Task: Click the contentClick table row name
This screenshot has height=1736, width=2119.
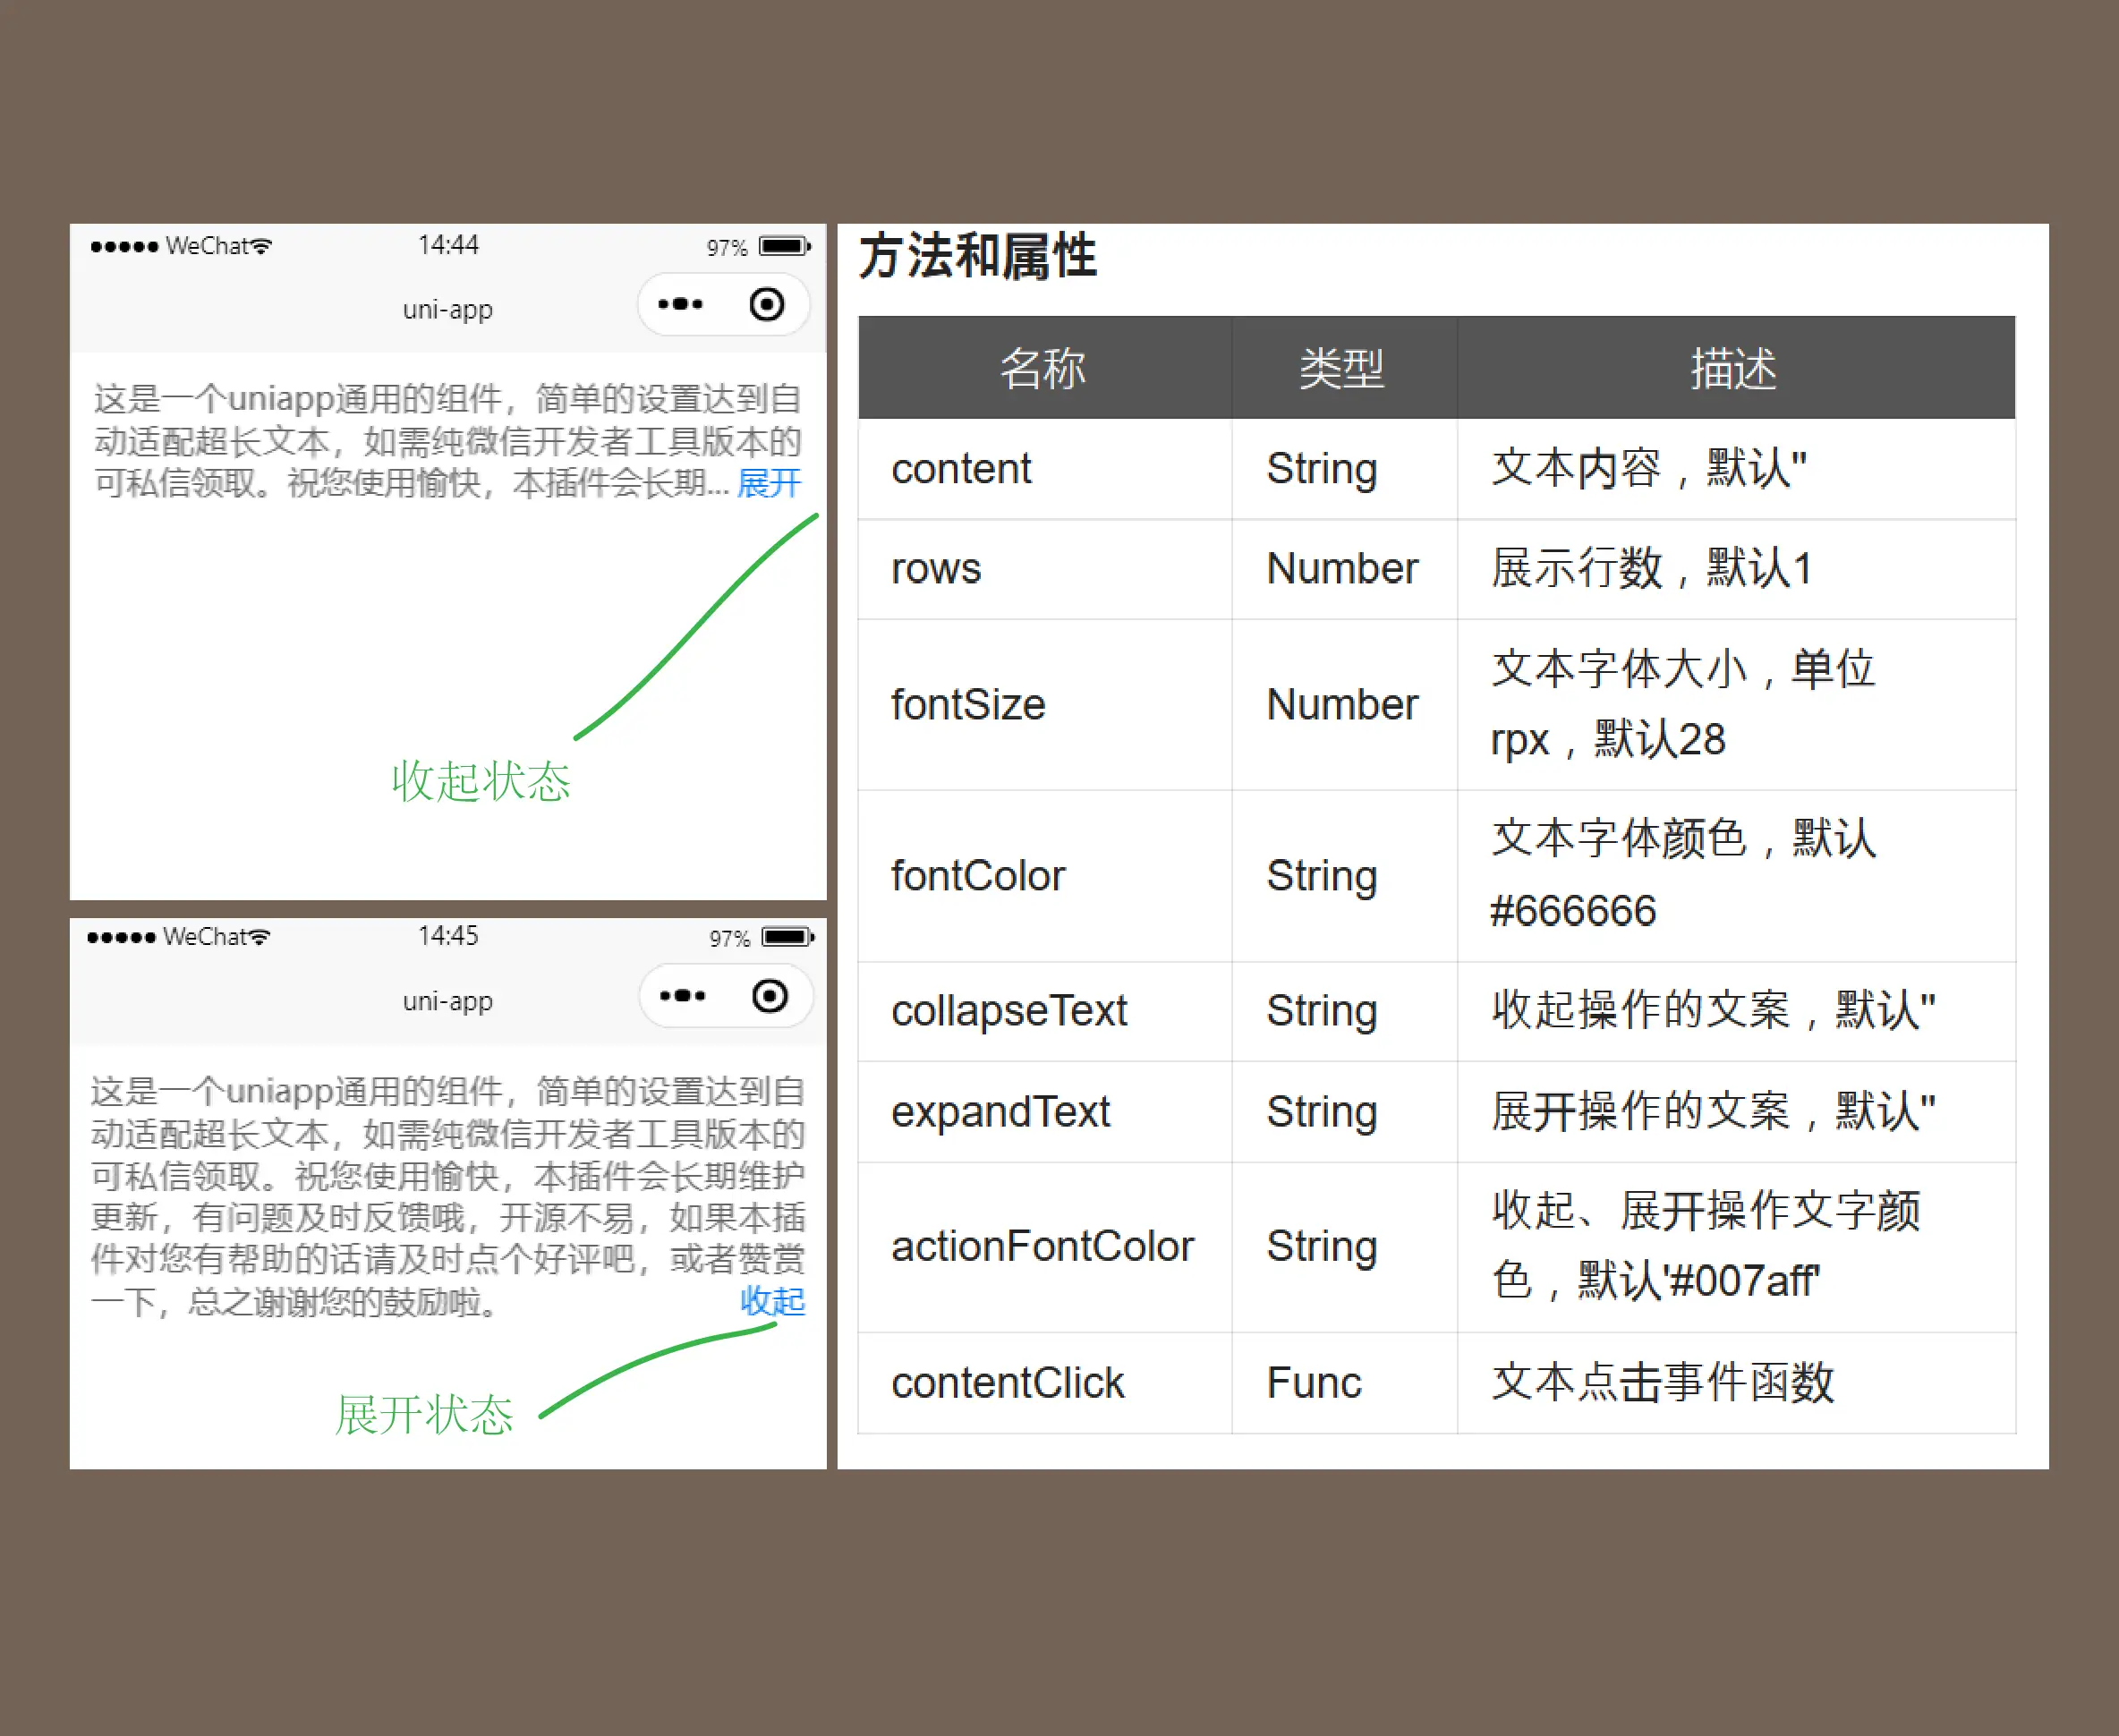Action: click(1007, 1383)
